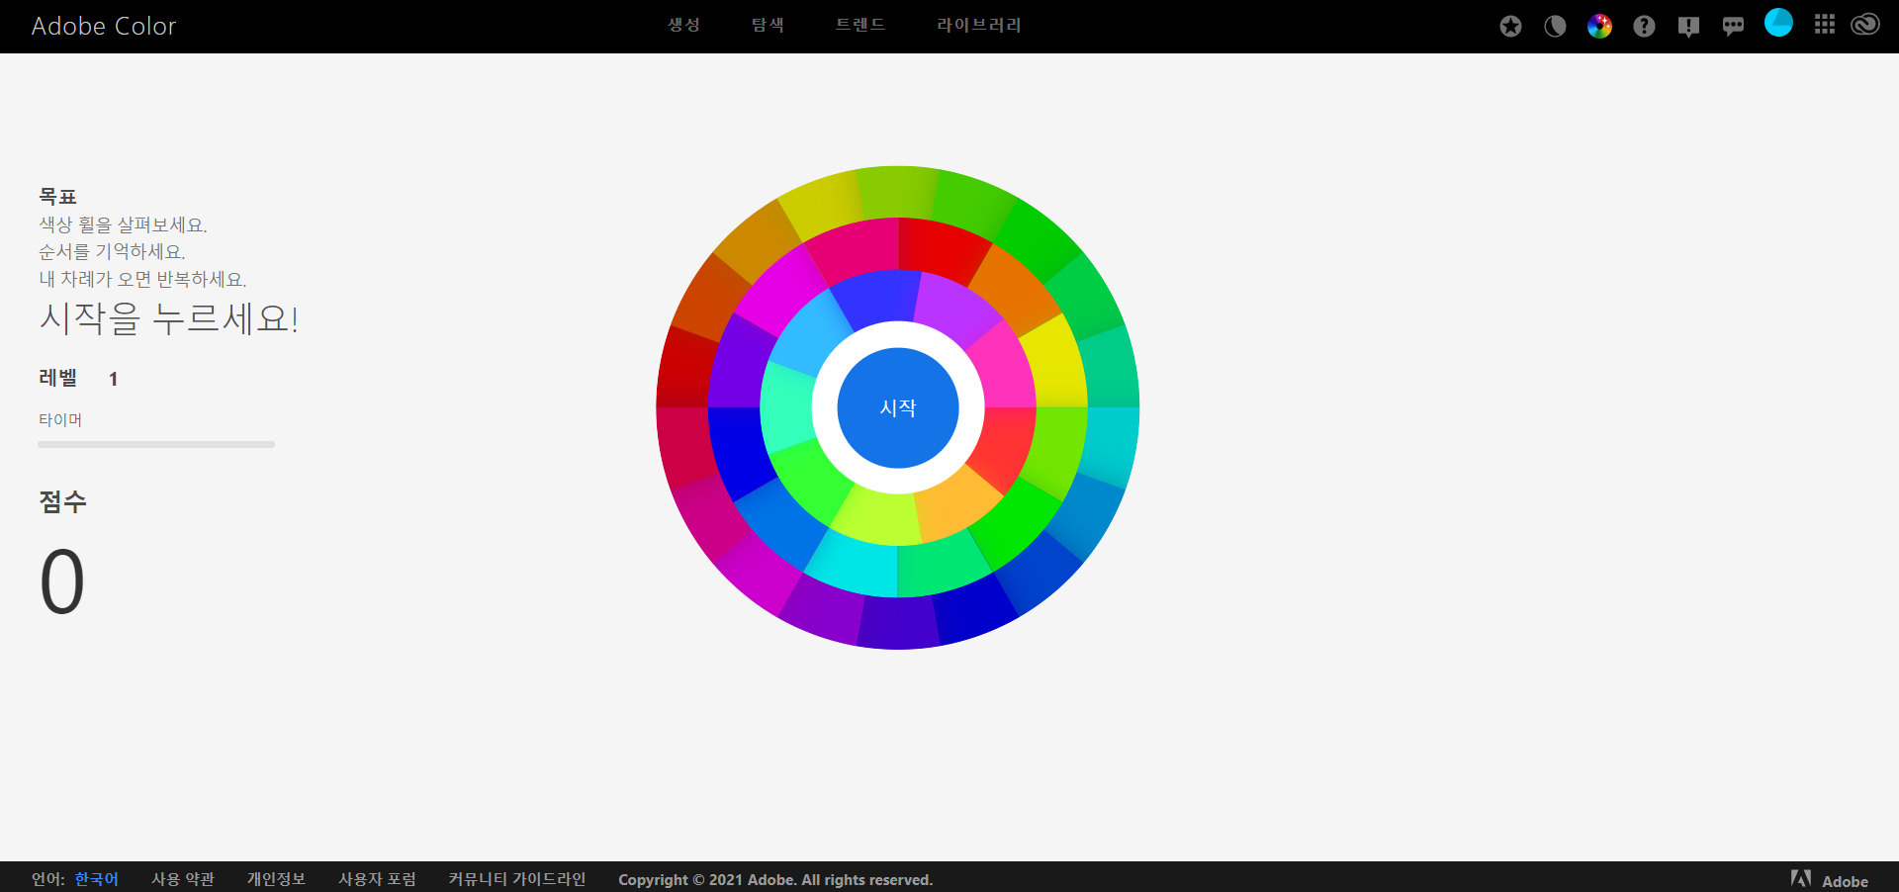Image resolution: width=1899 pixels, height=892 pixels.
Task: Open the chat bubble forum icon
Action: pyautogui.click(x=1733, y=27)
